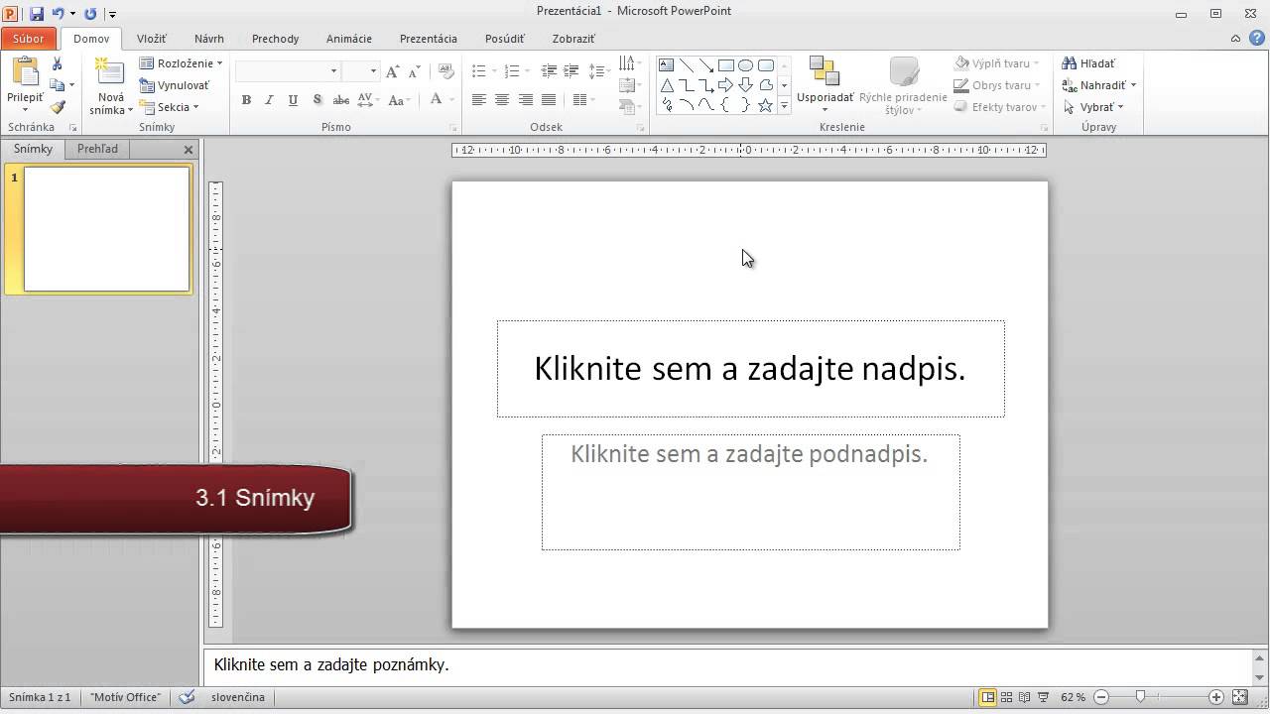Switch to the Vložiť ribbon tab
This screenshot has height=714, width=1270.
[x=152, y=39]
